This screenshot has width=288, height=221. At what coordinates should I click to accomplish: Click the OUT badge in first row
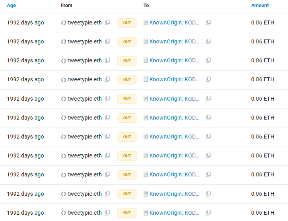pos(127,23)
